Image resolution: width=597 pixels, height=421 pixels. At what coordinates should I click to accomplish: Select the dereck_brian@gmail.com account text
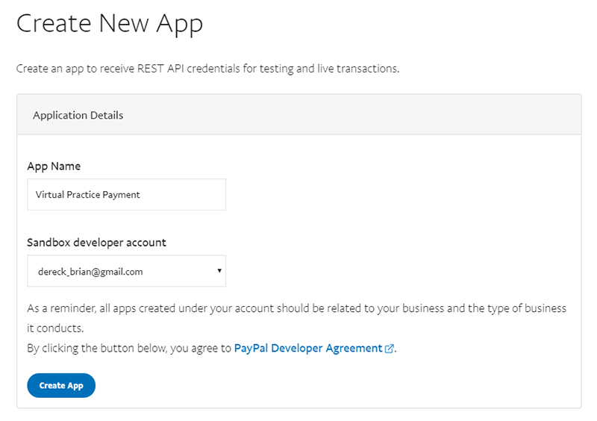[x=90, y=272]
